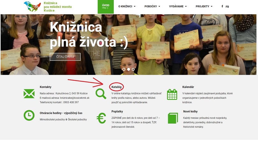This screenshot has width=258, height=142.
Task: Expand the O KNIŽNICI dropdown menu
Action: [127, 6]
